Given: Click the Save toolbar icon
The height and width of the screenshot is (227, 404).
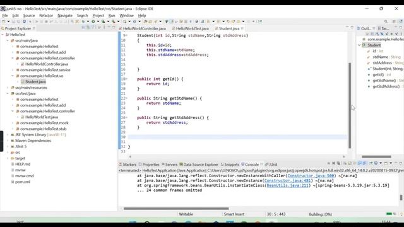Looking at the screenshot, I should pyautogui.click(x=13, y=21).
